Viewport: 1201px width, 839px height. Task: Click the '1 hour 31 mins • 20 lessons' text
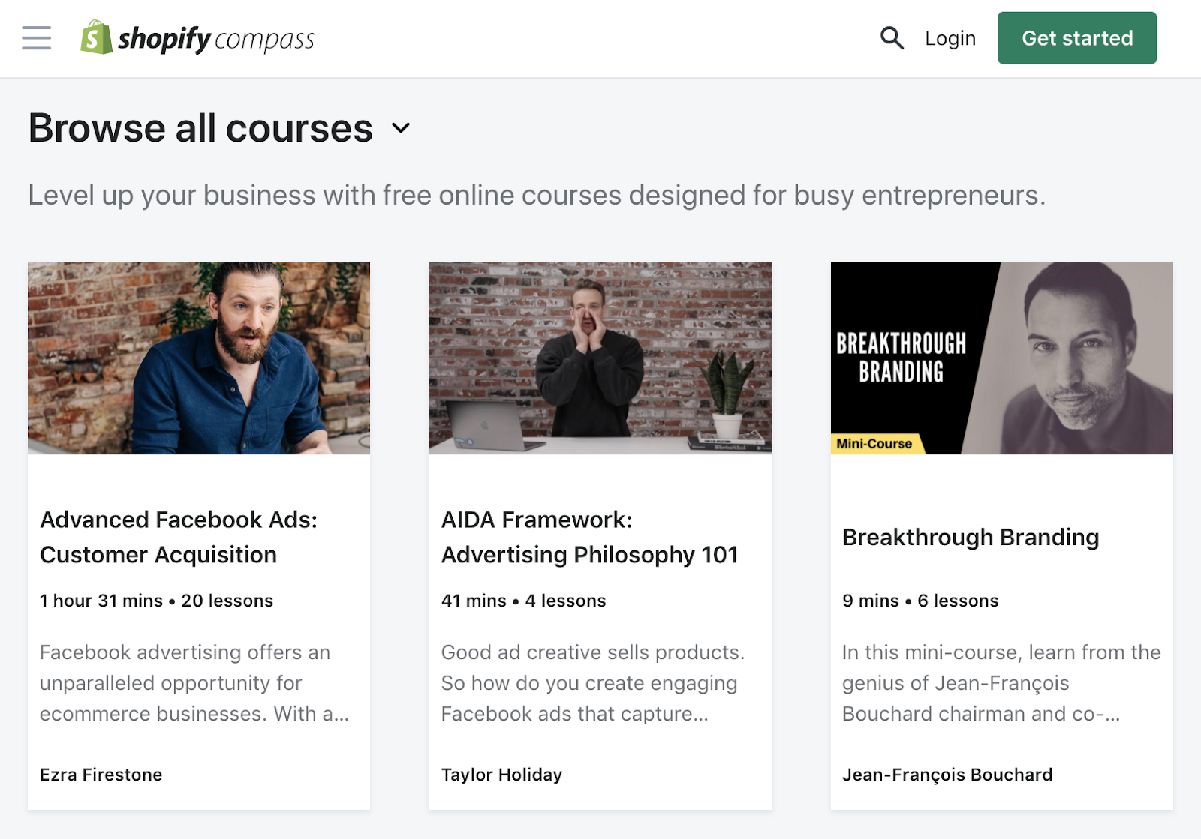point(157,601)
